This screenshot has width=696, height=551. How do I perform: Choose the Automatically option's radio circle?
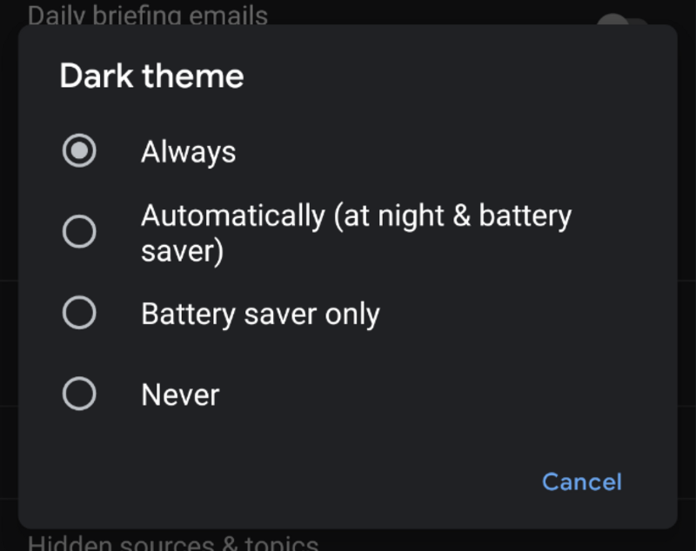(79, 231)
